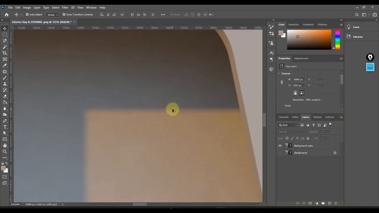The image size is (379, 213).
Task: Open the layer blending mode dropdown
Action: (x=292, y=132)
